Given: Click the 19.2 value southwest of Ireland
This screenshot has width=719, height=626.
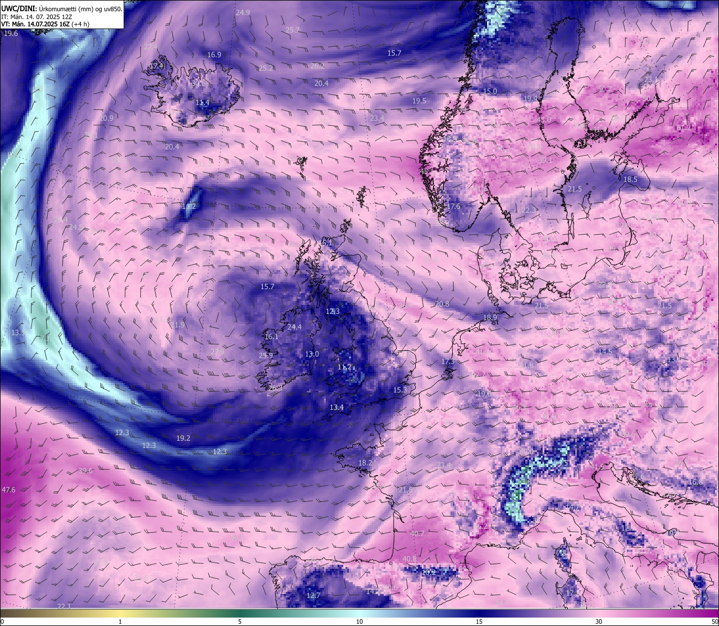Looking at the screenshot, I should (x=183, y=438).
